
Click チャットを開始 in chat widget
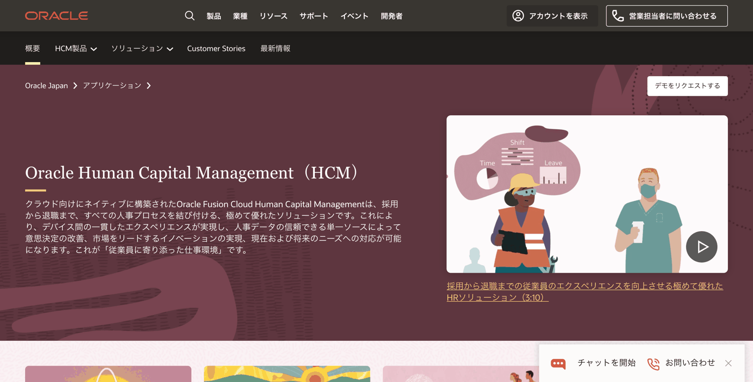[x=606, y=363]
